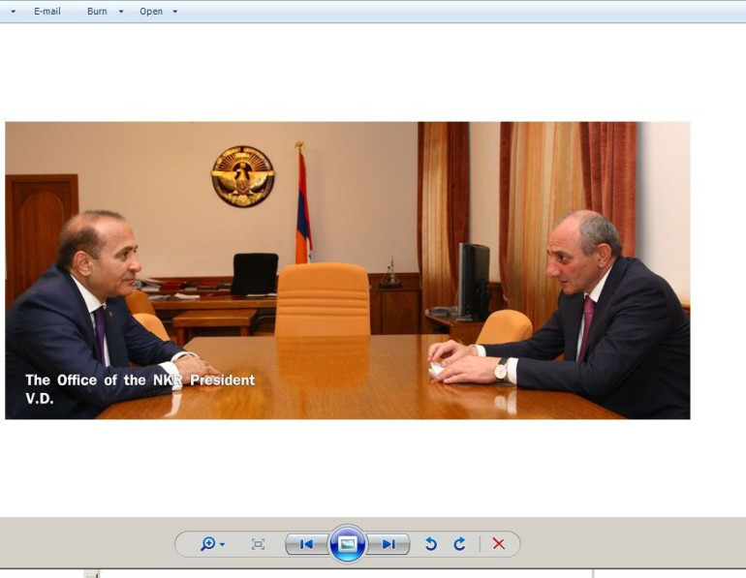The image size is (746, 578).
Task: Expand the dropdown arrow left of E-mail
Action: click(x=14, y=12)
